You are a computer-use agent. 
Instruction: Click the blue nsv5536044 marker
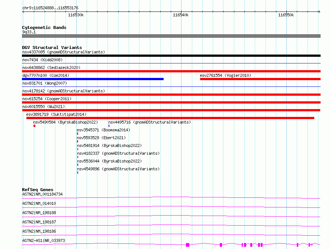[x=78, y=165]
